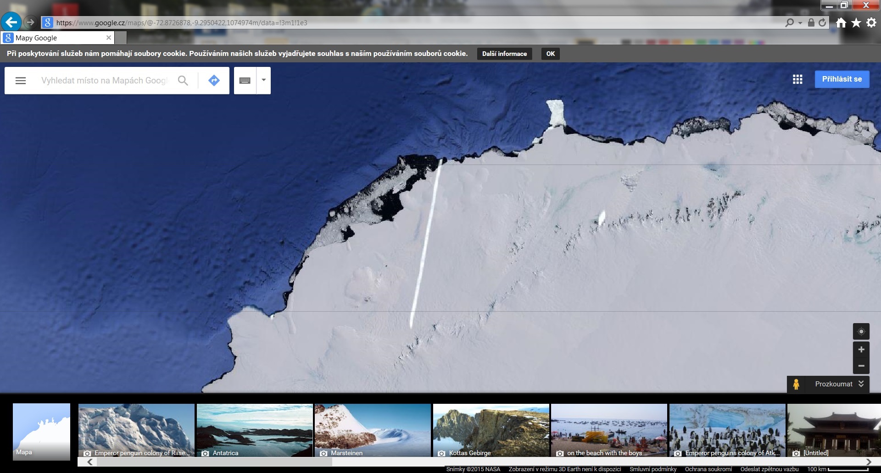881x473 pixels.
Task: Click the Přihlásit se sign-in button
Action: 842,79
